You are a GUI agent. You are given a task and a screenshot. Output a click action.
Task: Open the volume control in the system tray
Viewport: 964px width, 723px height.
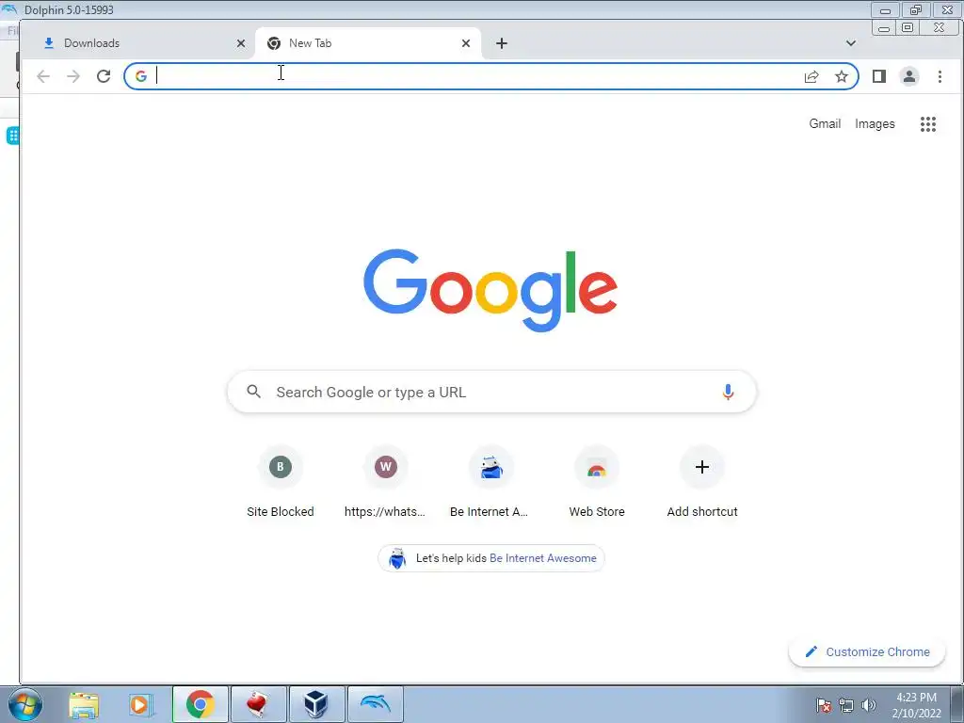(869, 705)
